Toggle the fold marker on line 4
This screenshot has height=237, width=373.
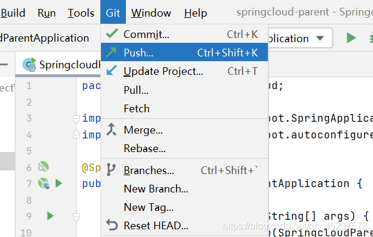coord(76,135)
